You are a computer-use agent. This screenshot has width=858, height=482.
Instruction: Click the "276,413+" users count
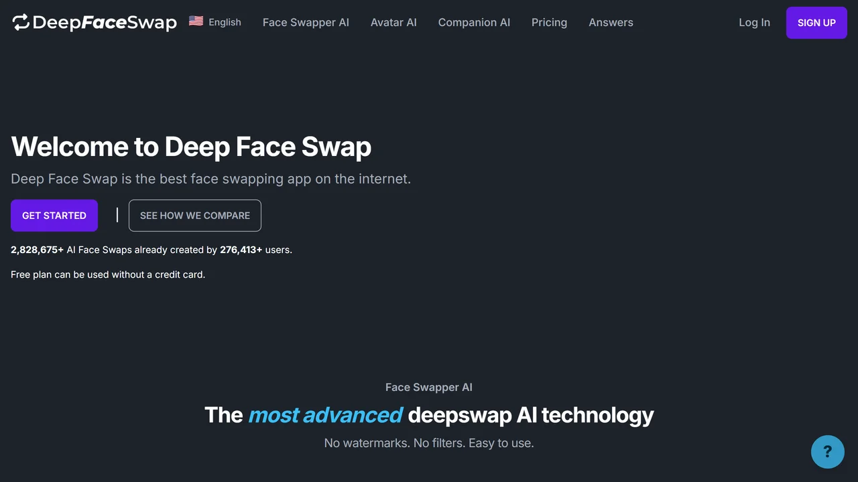241,250
